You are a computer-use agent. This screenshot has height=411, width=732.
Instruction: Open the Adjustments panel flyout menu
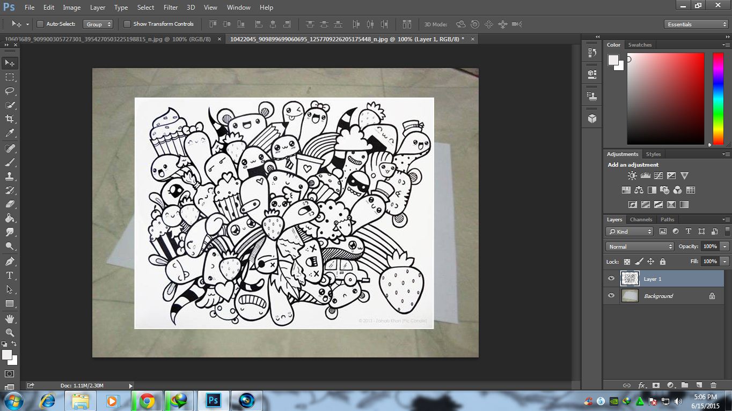tap(726, 154)
